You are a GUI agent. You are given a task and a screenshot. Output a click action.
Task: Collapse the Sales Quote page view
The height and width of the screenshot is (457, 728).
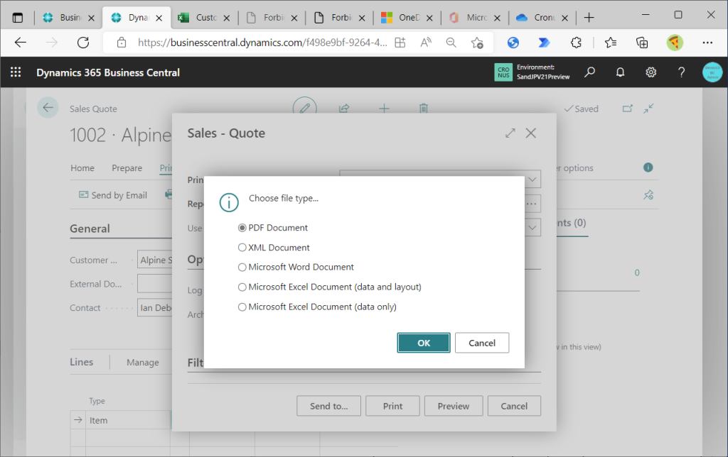pyautogui.click(x=648, y=109)
